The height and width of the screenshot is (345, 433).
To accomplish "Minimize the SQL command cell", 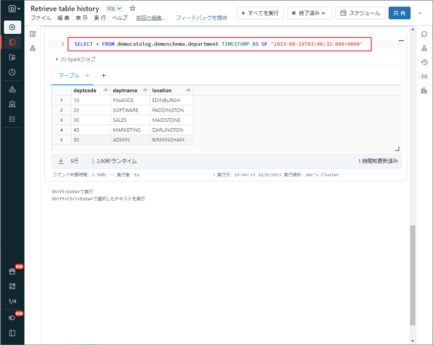I will click(x=401, y=40).
